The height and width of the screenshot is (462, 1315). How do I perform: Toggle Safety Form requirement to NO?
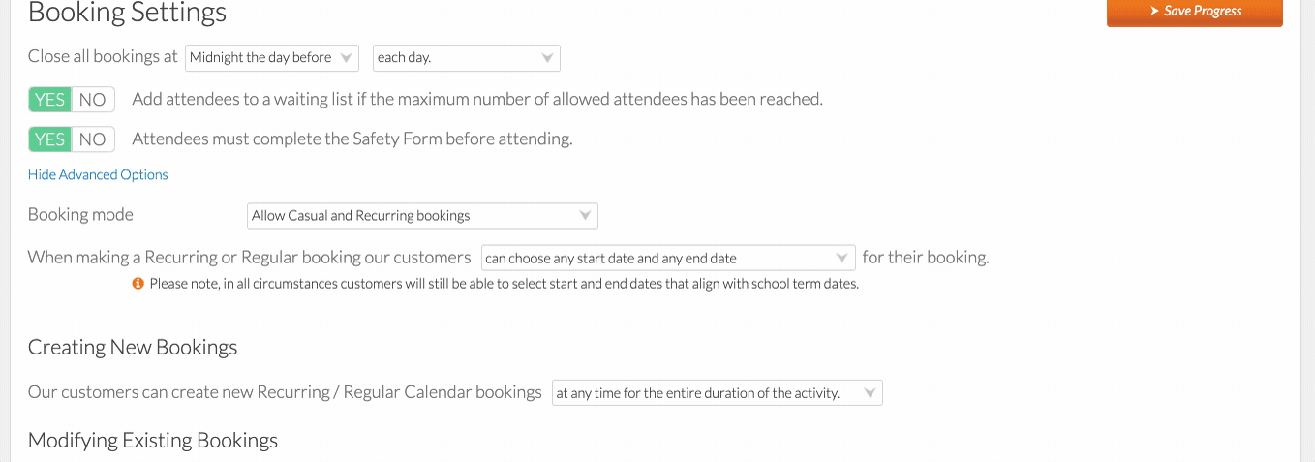tap(93, 139)
